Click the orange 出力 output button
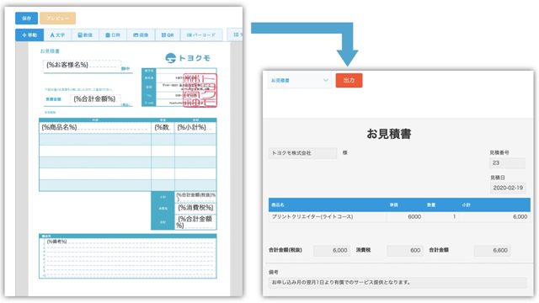Viewport: 539px width, 303px height. pos(349,81)
